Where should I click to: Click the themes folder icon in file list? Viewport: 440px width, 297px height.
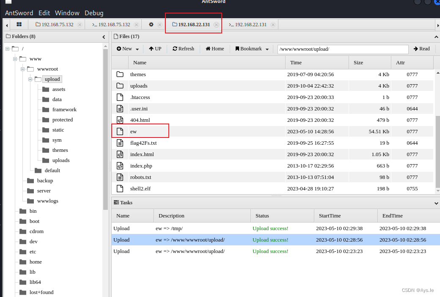(x=120, y=74)
